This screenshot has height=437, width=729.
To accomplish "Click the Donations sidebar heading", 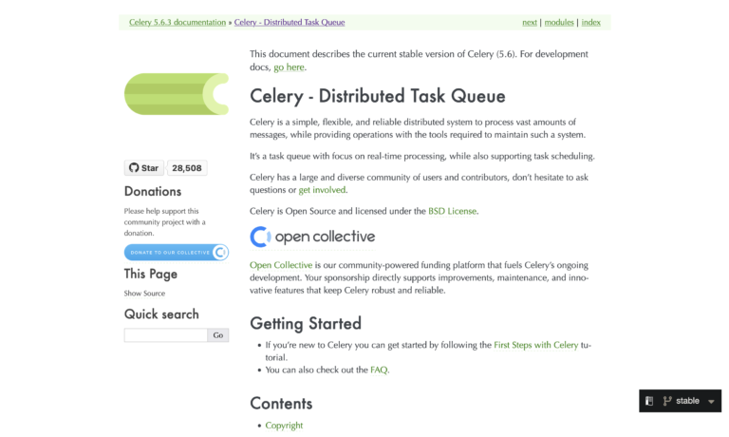I will [153, 191].
